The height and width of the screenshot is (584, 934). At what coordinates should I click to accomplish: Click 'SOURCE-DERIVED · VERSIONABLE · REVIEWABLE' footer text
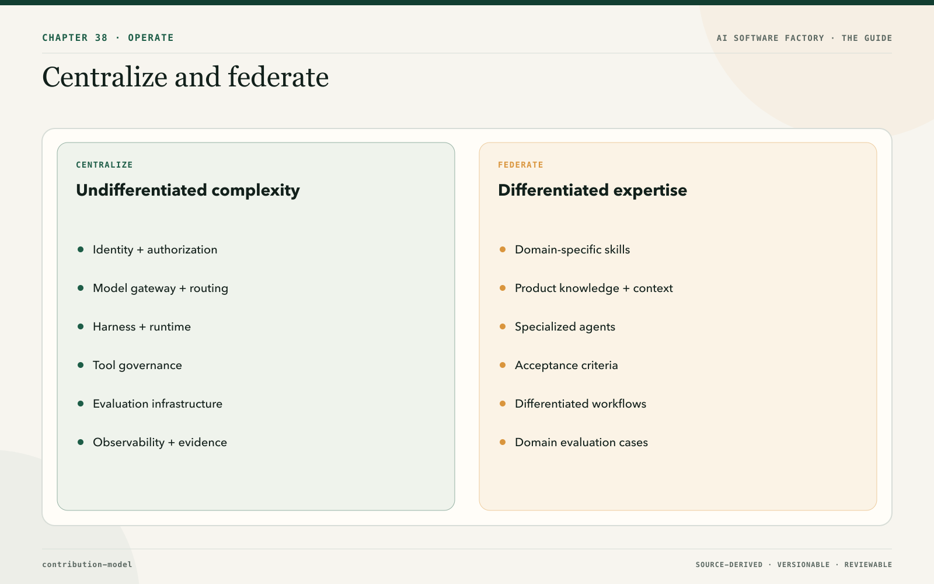click(794, 565)
